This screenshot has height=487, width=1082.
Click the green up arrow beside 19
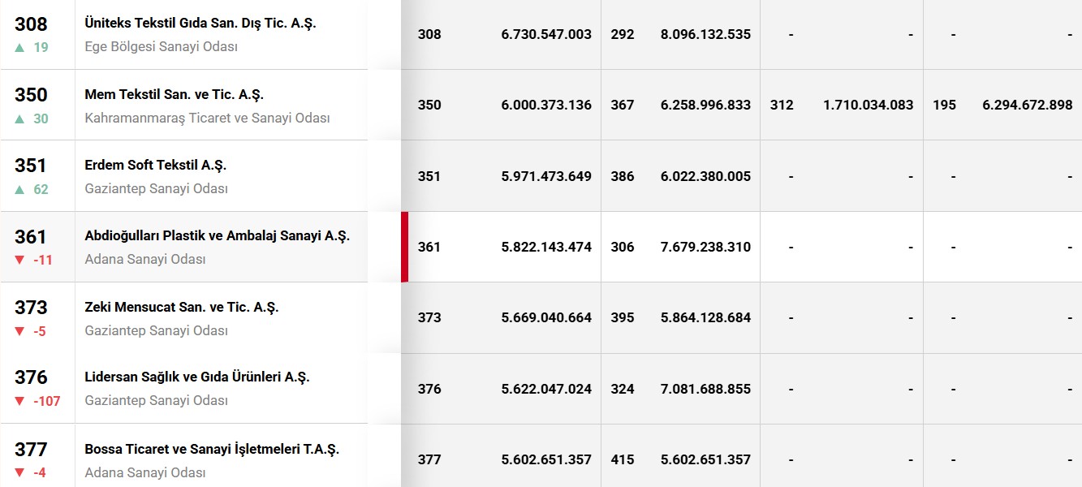19,47
